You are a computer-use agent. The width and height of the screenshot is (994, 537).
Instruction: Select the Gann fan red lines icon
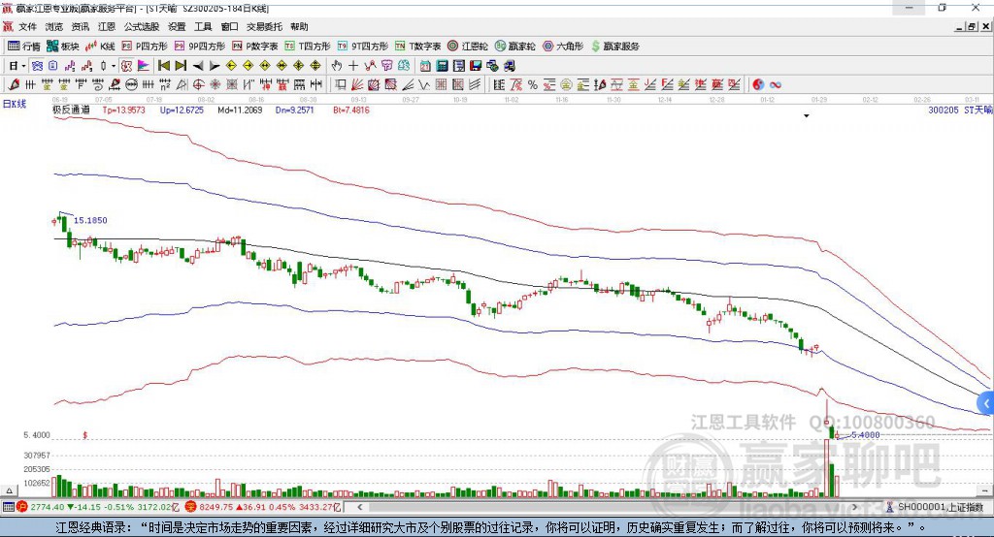357,84
